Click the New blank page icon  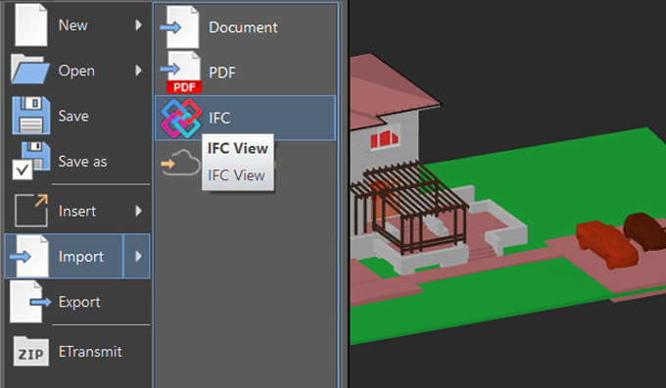30,24
